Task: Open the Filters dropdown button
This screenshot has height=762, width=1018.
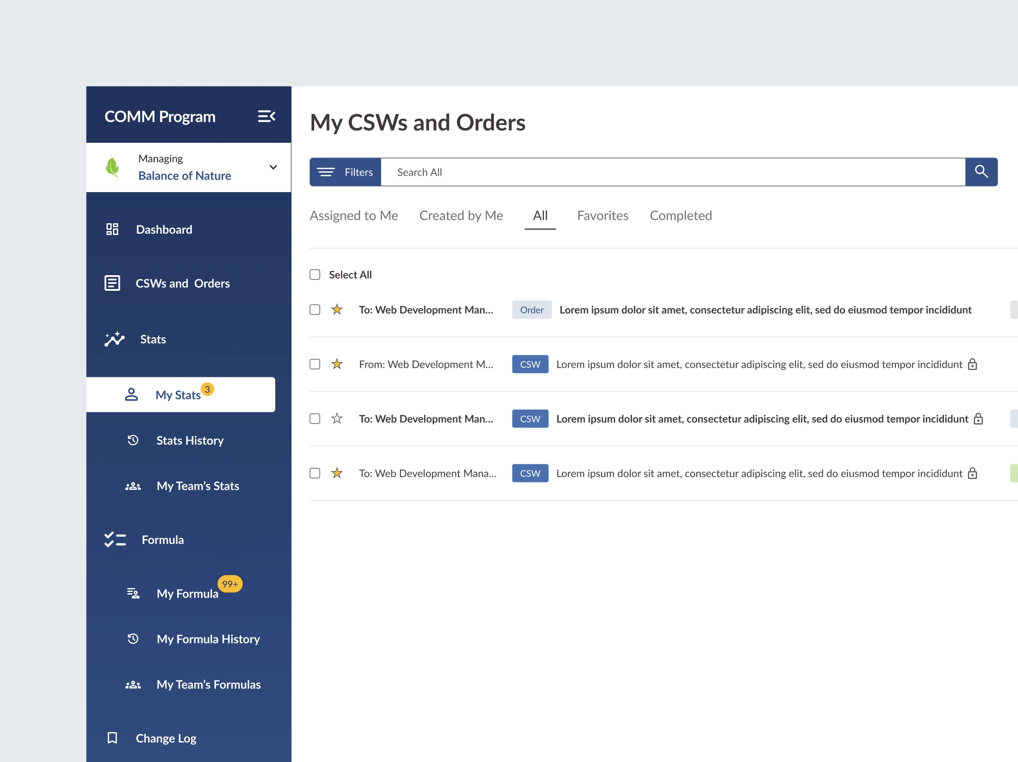Action: click(x=345, y=172)
